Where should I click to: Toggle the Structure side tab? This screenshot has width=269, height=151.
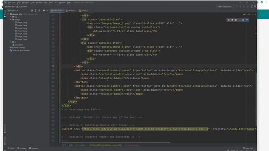click(5, 129)
